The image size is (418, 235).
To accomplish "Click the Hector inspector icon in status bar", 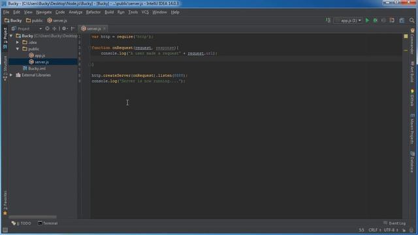I will pos(411,230).
